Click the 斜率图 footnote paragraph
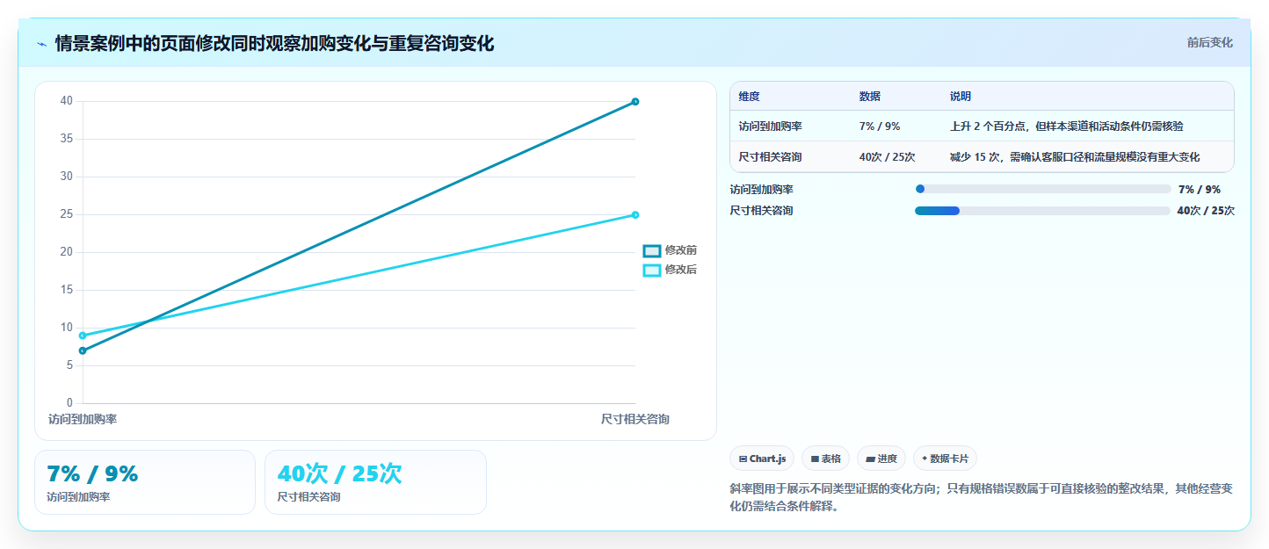Screen dimensions: 1269x549 coord(981,497)
